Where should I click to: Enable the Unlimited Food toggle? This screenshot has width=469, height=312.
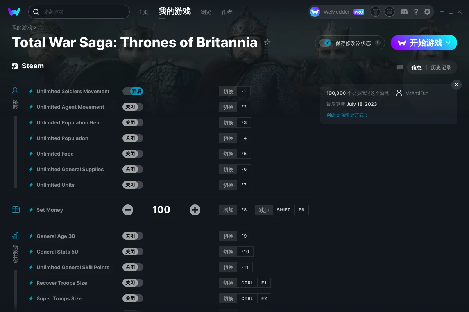(133, 154)
